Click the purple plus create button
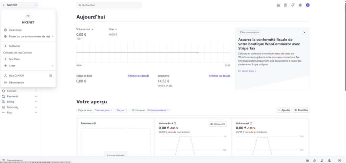The height and width of the screenshot is (163, 346). click(x=307, y=5)
